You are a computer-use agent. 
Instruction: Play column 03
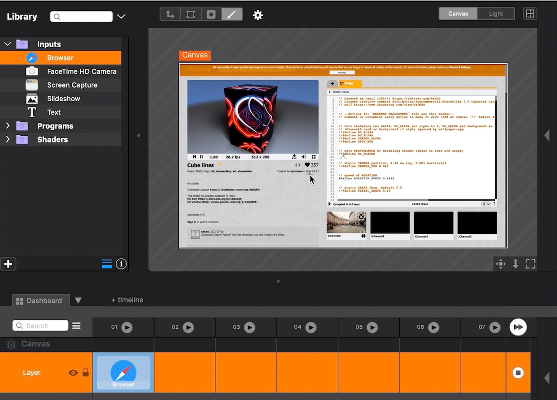250,327
